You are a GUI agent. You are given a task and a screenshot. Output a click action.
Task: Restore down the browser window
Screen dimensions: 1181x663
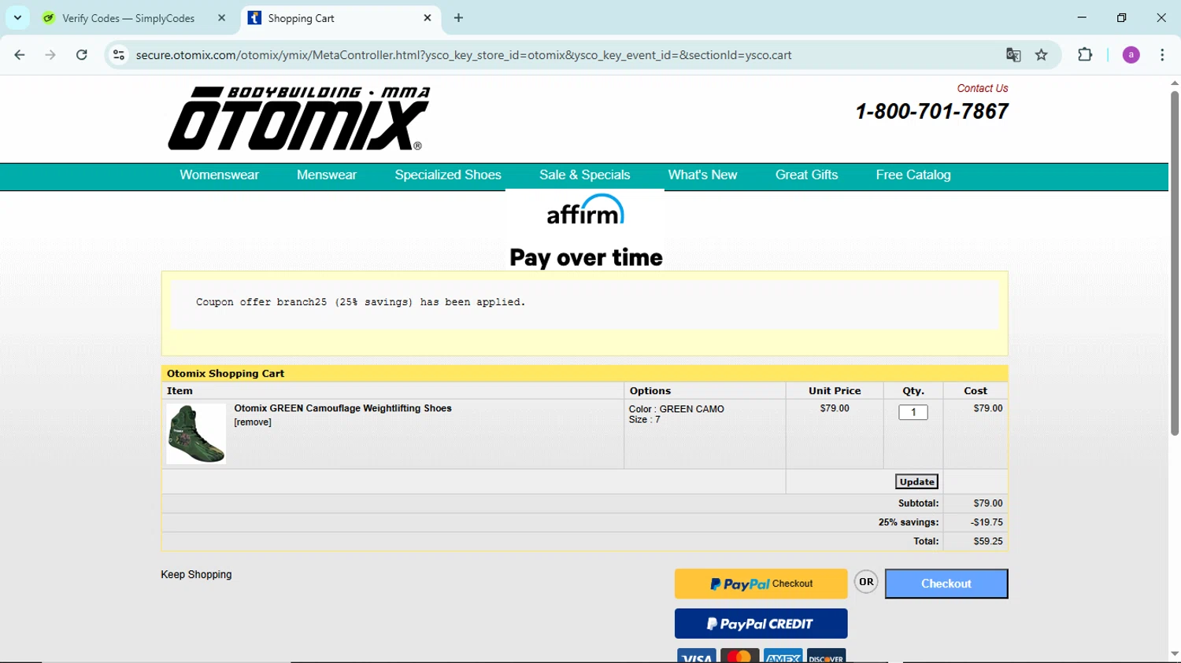[1121, 17]
